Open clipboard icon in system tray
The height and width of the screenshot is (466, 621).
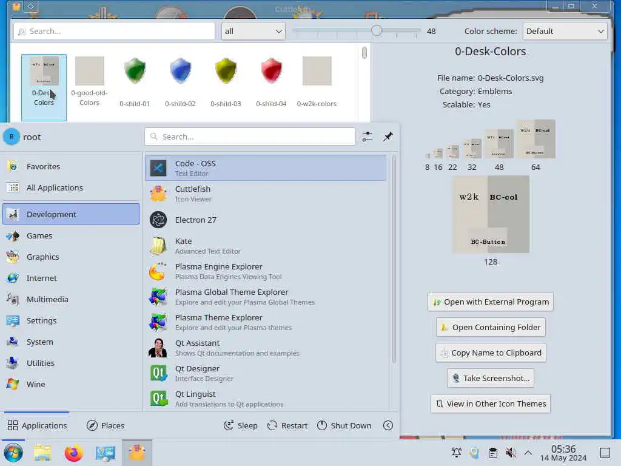492,452
